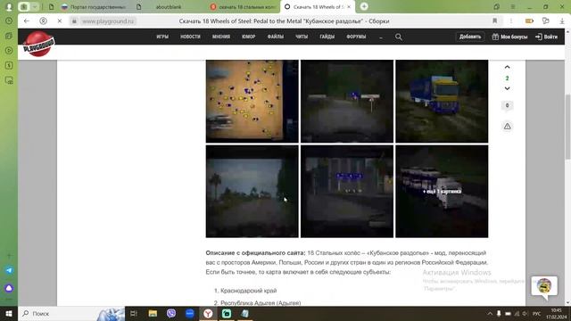571x321 pixels.
Task: Open the ГАЙДЫ menu item
Action: pyautogui.click(x=327, y=37)
